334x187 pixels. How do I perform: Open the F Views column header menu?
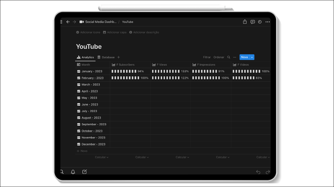pyautogui.click(x=170, y=65)
